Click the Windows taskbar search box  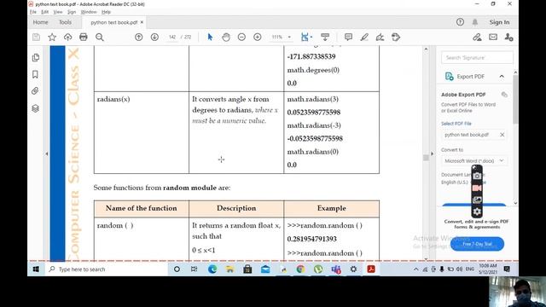tap(106, 269)
